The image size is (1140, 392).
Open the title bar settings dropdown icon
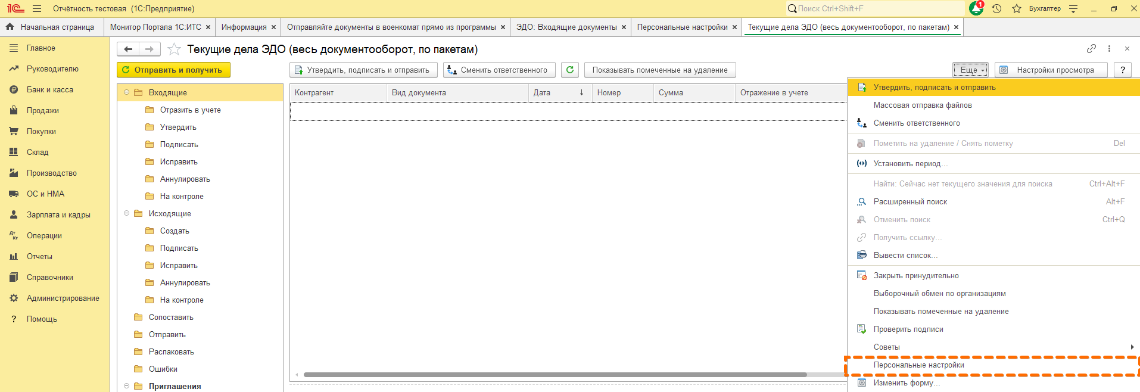[1073, 8]
